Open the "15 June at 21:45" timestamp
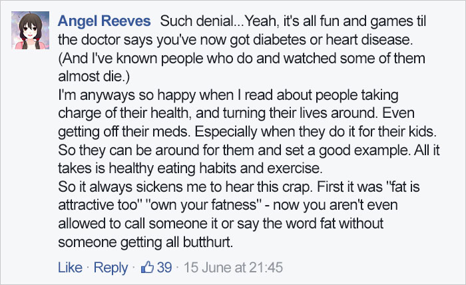This screenshot has height=285, width=466. click(233, 268)
